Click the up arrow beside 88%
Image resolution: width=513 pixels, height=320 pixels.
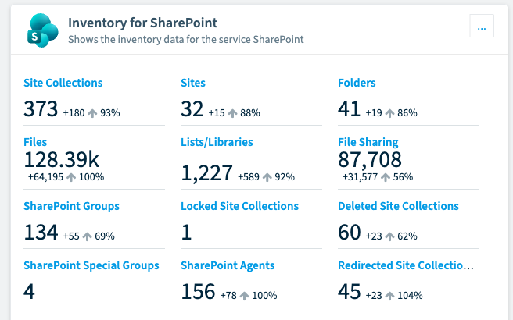232,113
